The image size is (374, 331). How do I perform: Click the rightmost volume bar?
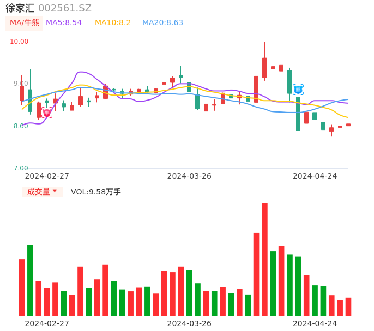coord(348,306)
